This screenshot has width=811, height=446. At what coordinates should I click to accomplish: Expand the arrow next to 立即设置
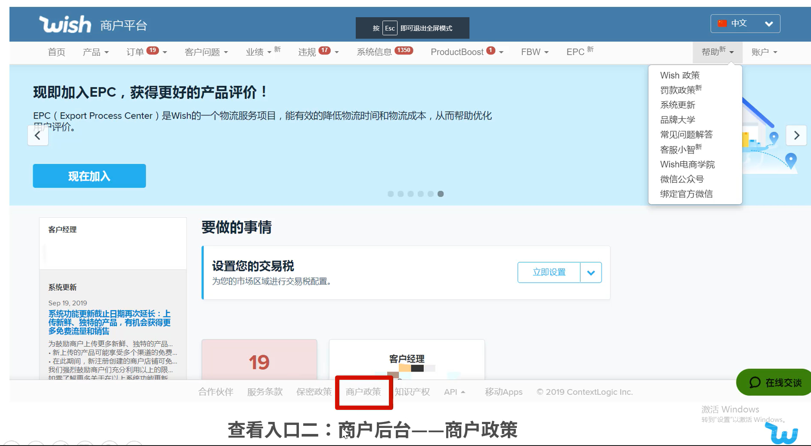click(x=591, y=272)
